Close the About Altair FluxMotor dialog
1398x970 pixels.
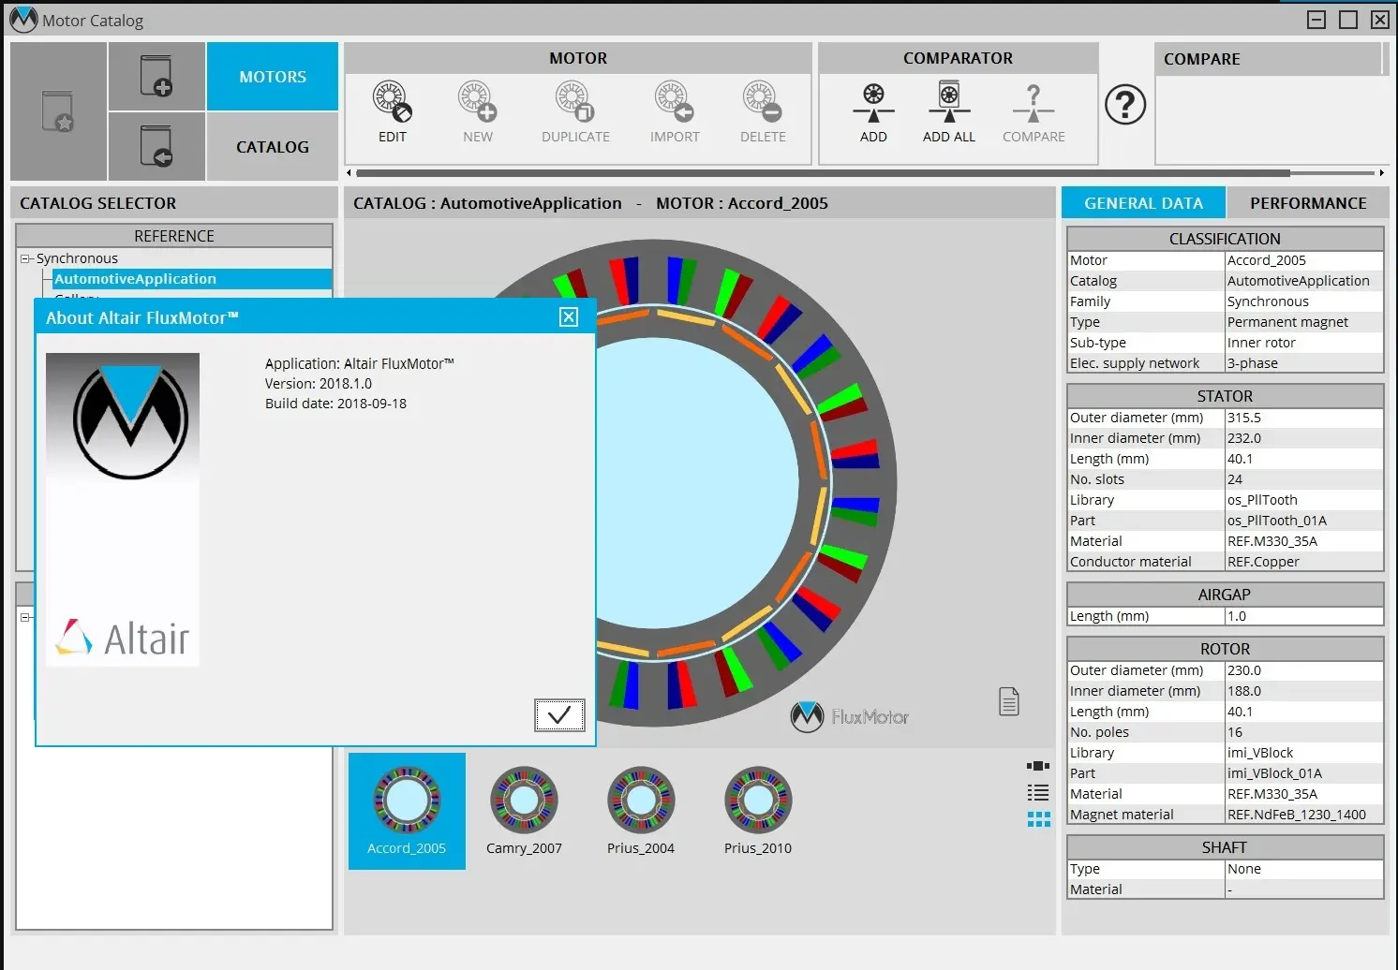point(569,317)
